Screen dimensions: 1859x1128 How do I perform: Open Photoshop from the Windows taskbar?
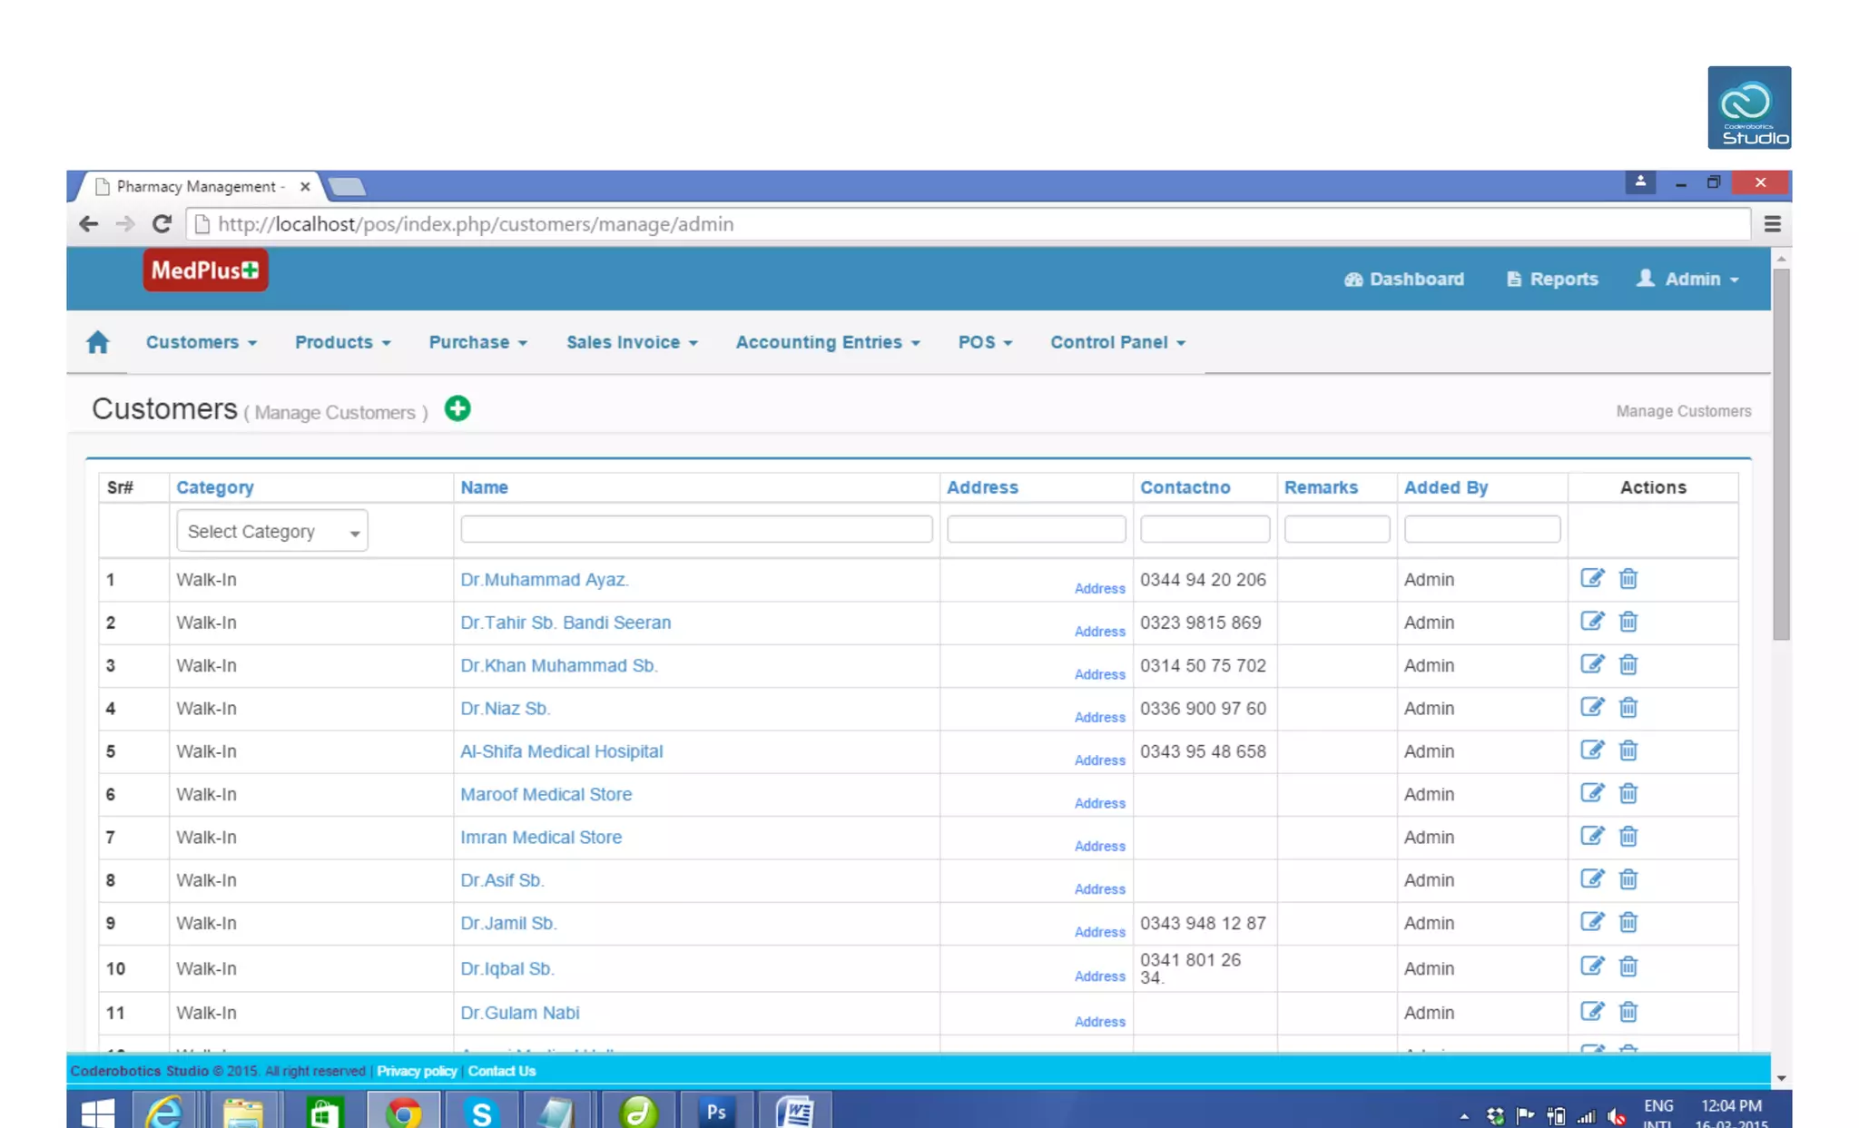[x=716, y=1111]
